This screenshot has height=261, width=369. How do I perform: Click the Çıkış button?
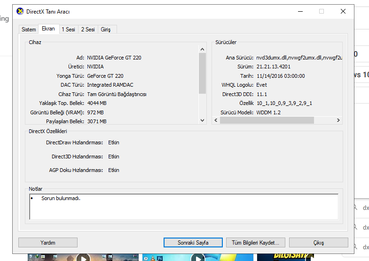[319, 242]
